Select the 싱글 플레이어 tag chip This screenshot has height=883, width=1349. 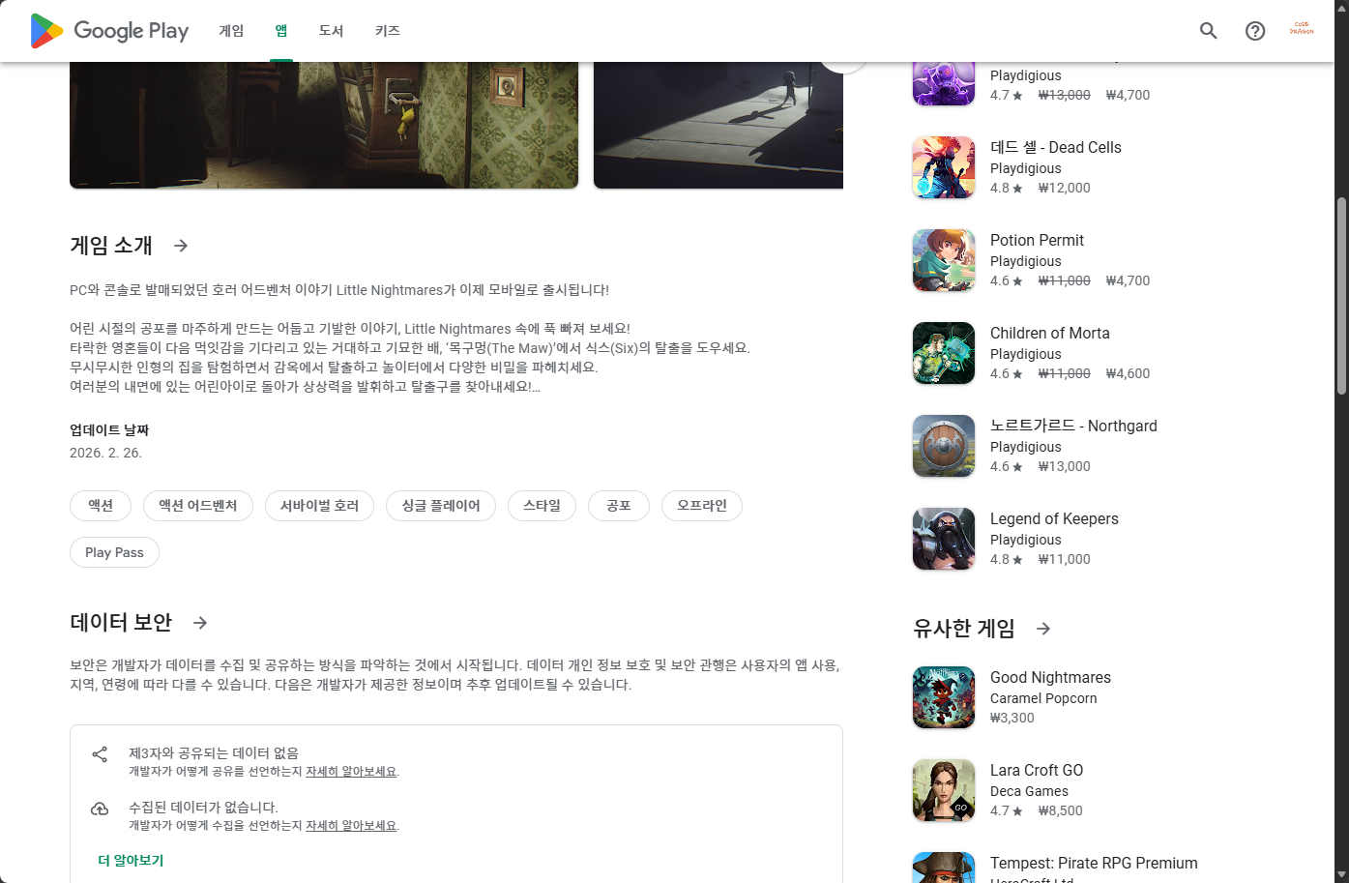tap(441, 506)
